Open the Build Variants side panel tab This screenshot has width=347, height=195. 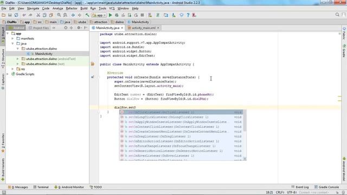tap(3, 170)
